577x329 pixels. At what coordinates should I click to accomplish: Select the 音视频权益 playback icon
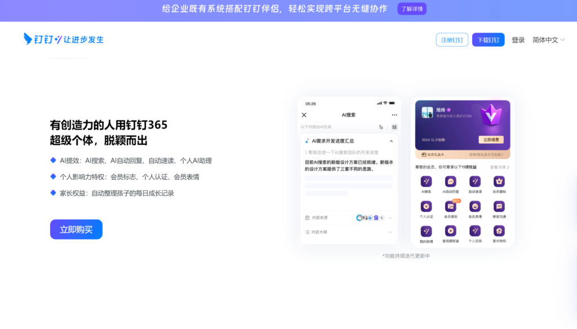coord(451,230)
